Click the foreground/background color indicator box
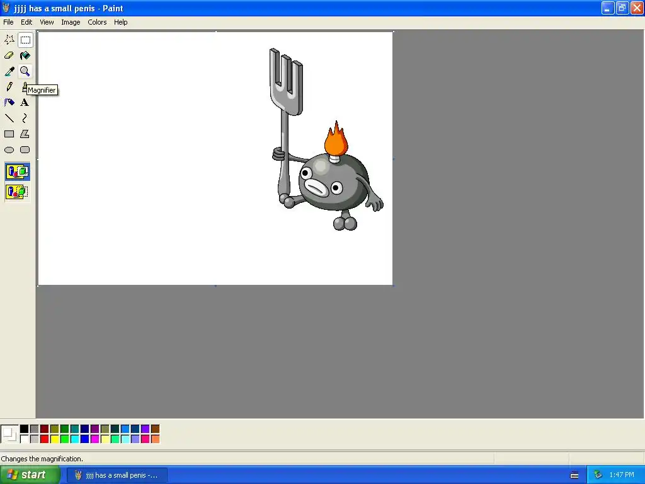 pos(9,434)
